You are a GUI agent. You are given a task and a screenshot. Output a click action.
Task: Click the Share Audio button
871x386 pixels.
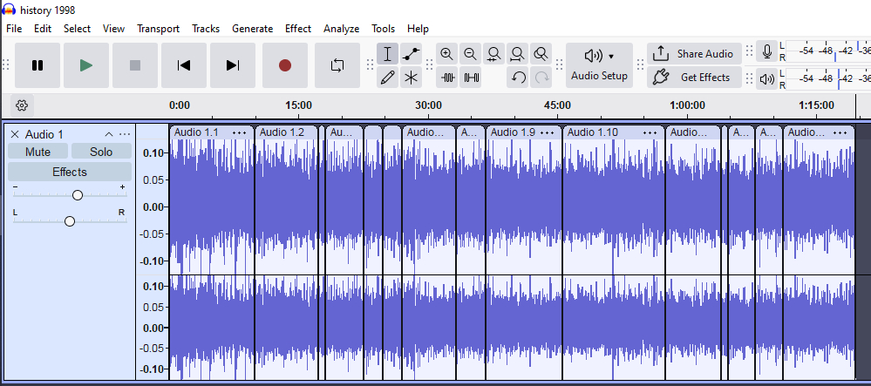tap(694, 54)
